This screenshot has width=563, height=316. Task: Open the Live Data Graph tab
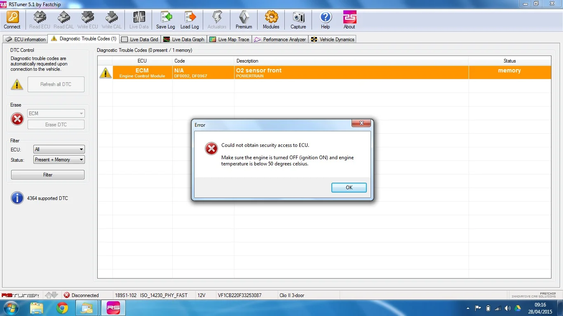[184, 39]
